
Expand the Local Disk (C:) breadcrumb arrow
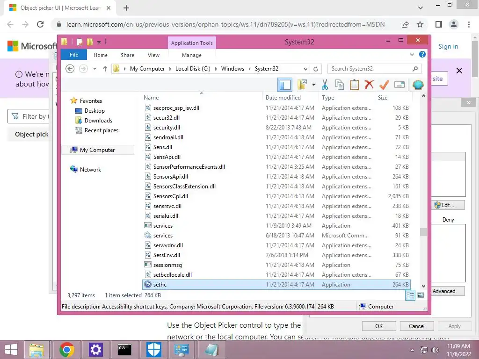pos(216,69)
